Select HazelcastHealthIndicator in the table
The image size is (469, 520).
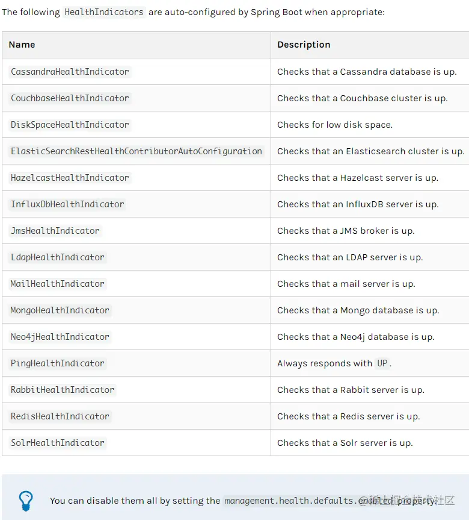[70, 178]
